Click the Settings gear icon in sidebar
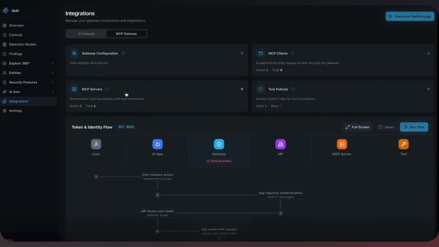The height and width of the screenshot is (247, 439). [x=4, y=111]
